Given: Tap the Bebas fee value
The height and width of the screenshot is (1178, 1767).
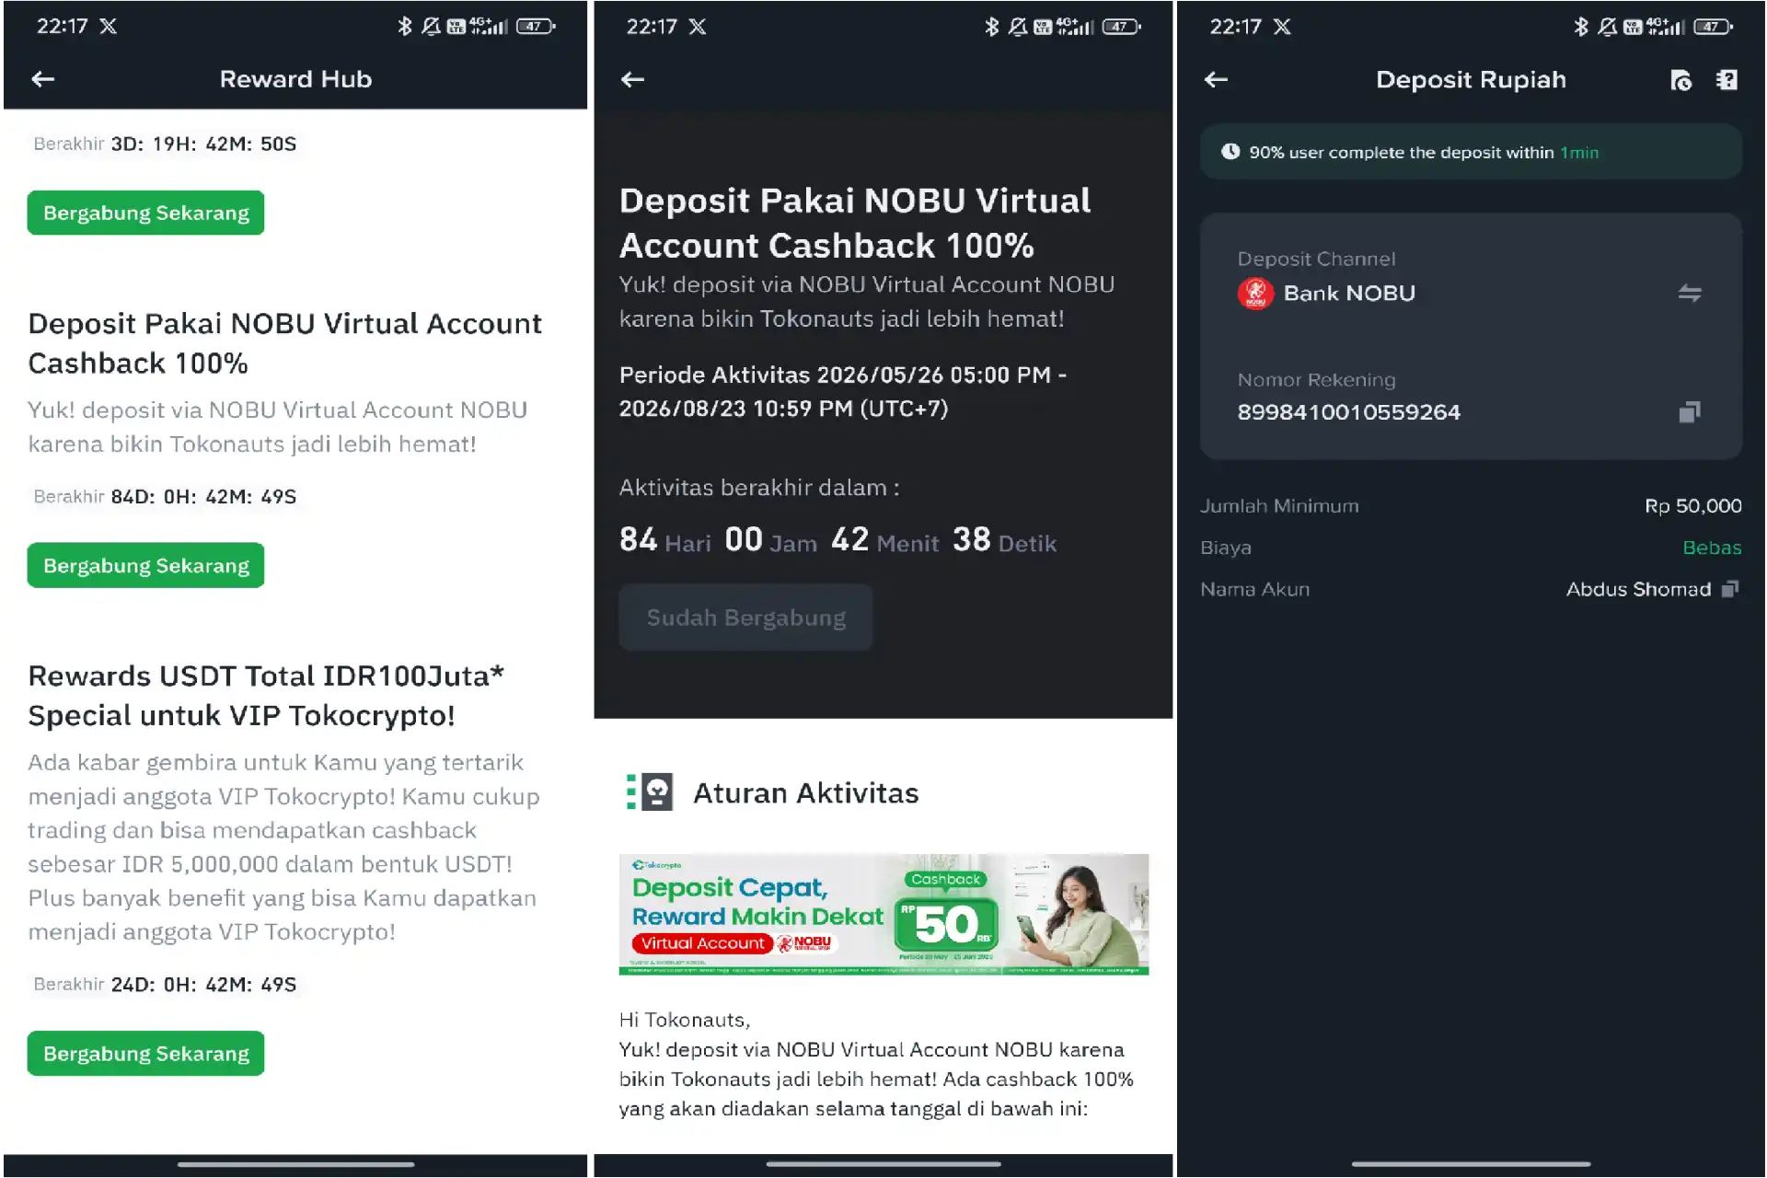Looking at the screenshot, I should click(x=1712, y=548).
